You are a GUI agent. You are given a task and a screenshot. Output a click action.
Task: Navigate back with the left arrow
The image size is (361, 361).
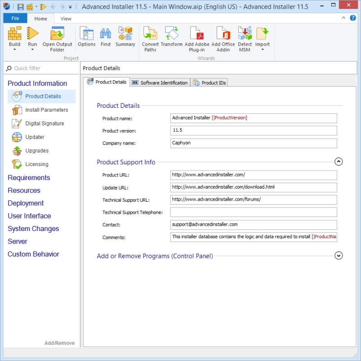pos(53,7)
